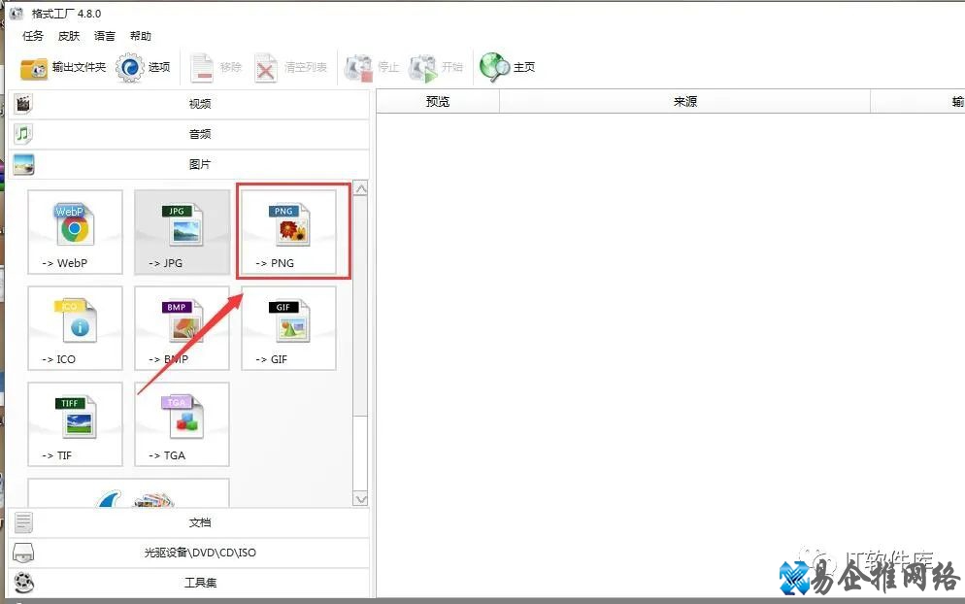Click the 来源 column header
Viewport: 965px width, 604px height.
(x=684, y=101)
